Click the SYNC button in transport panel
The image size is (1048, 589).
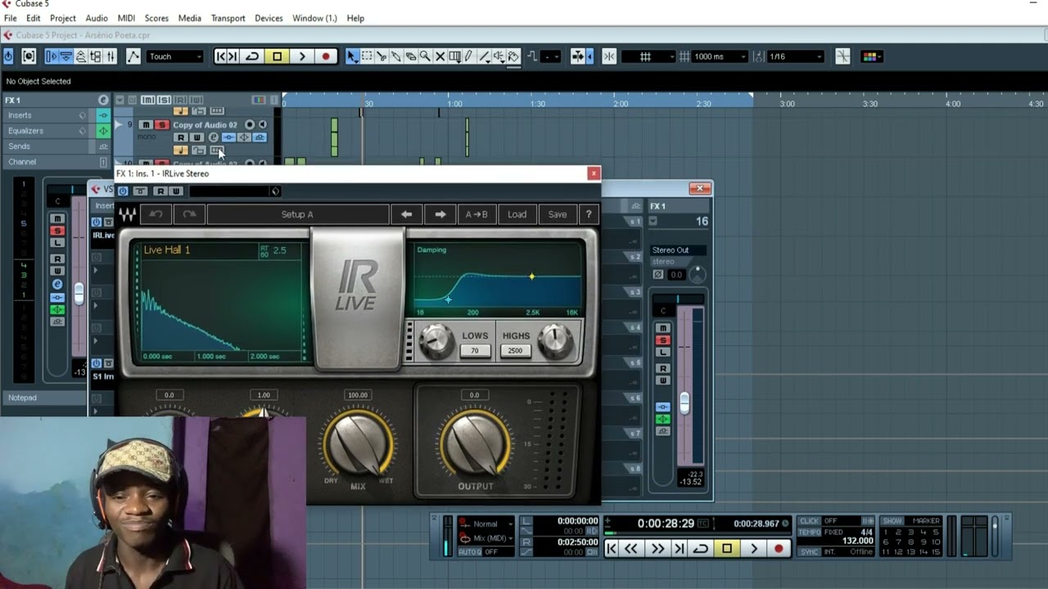(810, 553)
